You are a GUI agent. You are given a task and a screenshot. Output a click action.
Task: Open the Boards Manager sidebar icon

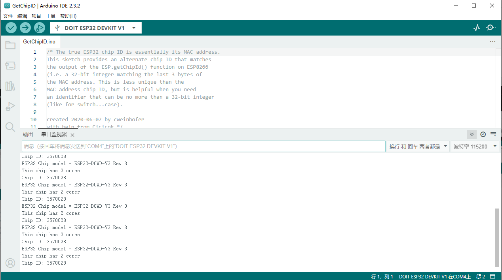pyautogui.click(x=10, y=65)
